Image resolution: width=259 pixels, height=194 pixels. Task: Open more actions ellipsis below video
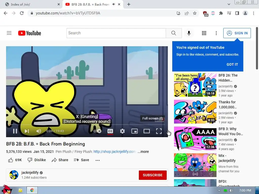tap(98, 160)
